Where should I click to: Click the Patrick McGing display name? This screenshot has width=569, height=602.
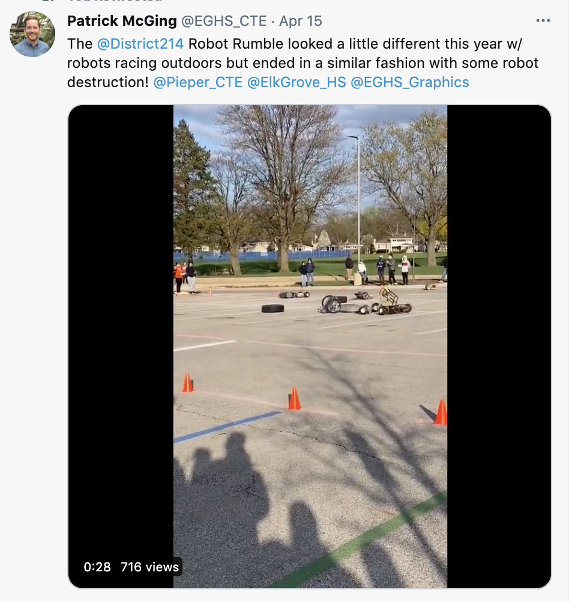pyautogui.click(x=122, y=21)
